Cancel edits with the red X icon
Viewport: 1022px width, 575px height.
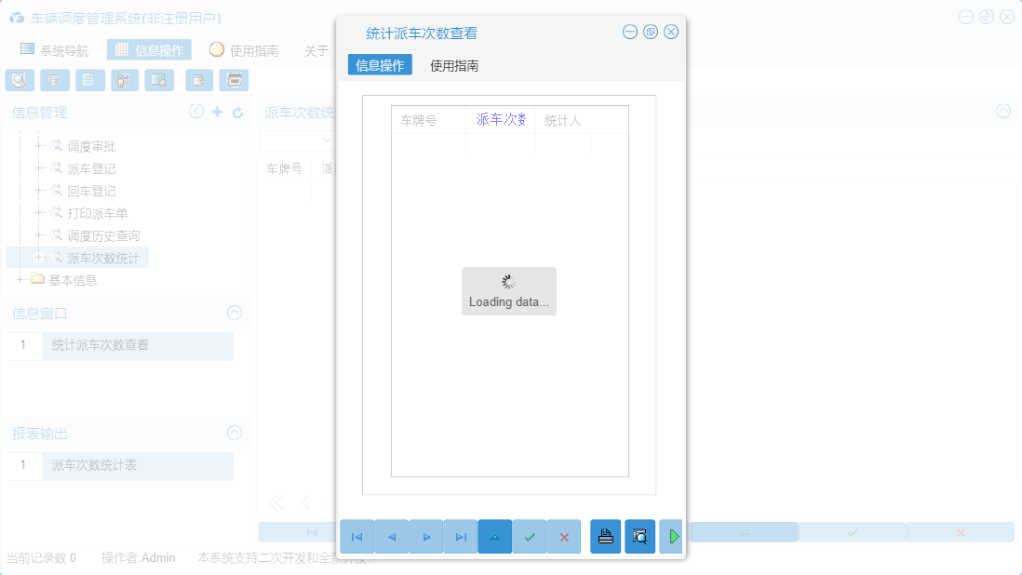point(563,537)
